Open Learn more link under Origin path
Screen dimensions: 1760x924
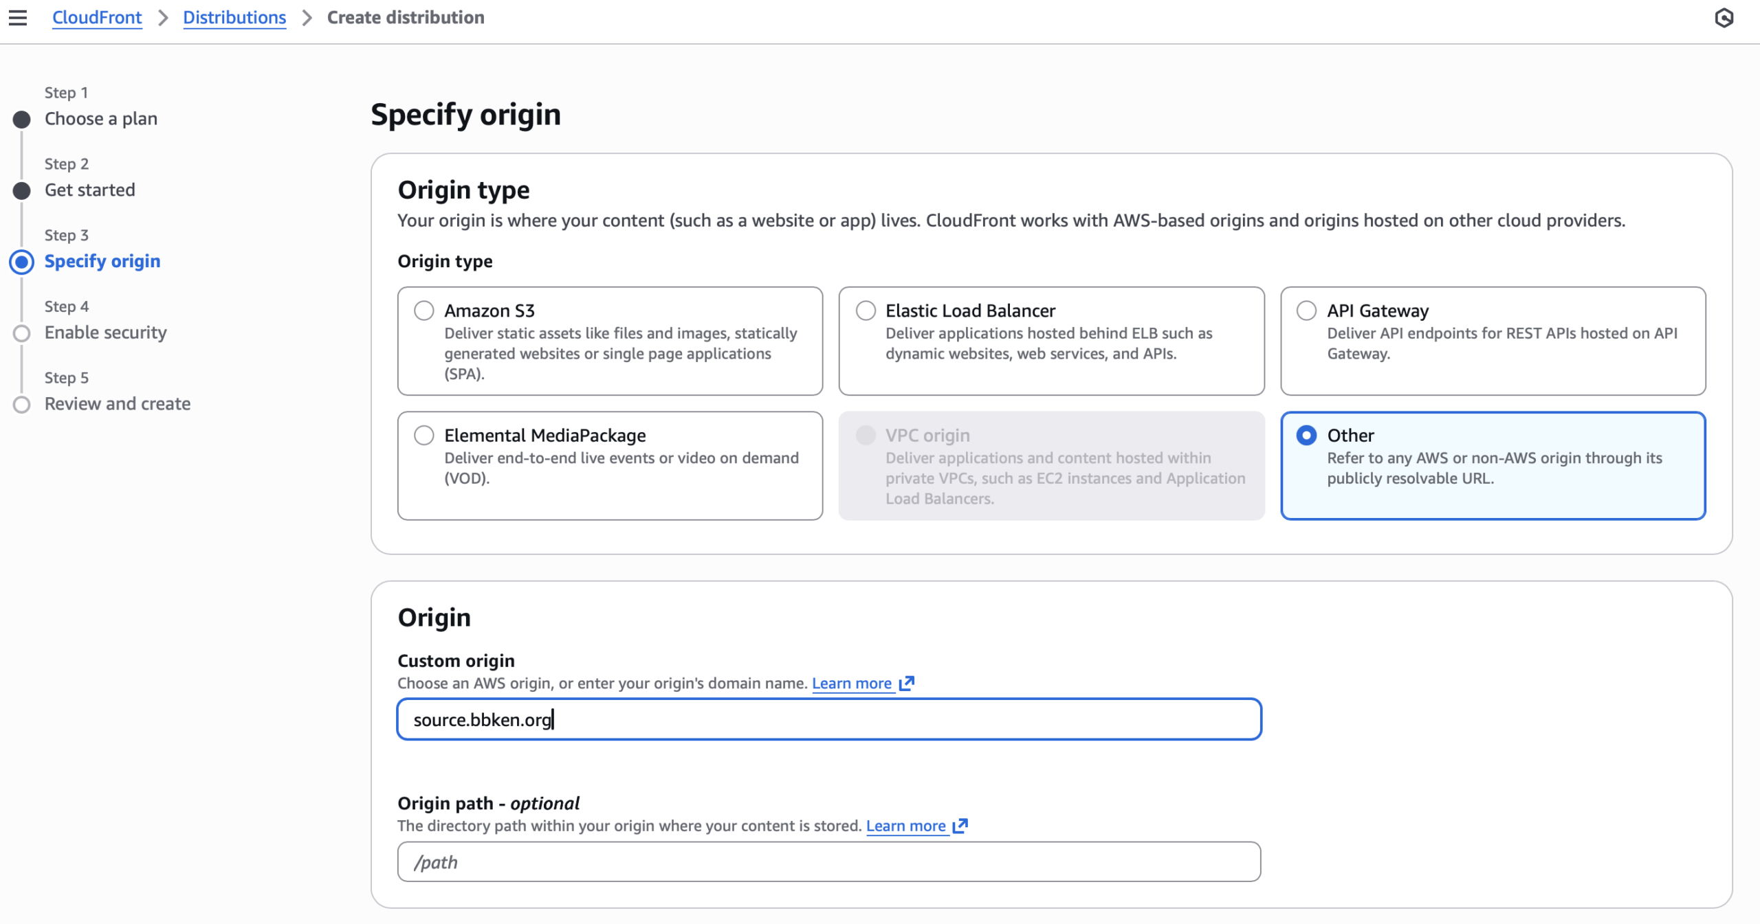[x=905, y=826]
